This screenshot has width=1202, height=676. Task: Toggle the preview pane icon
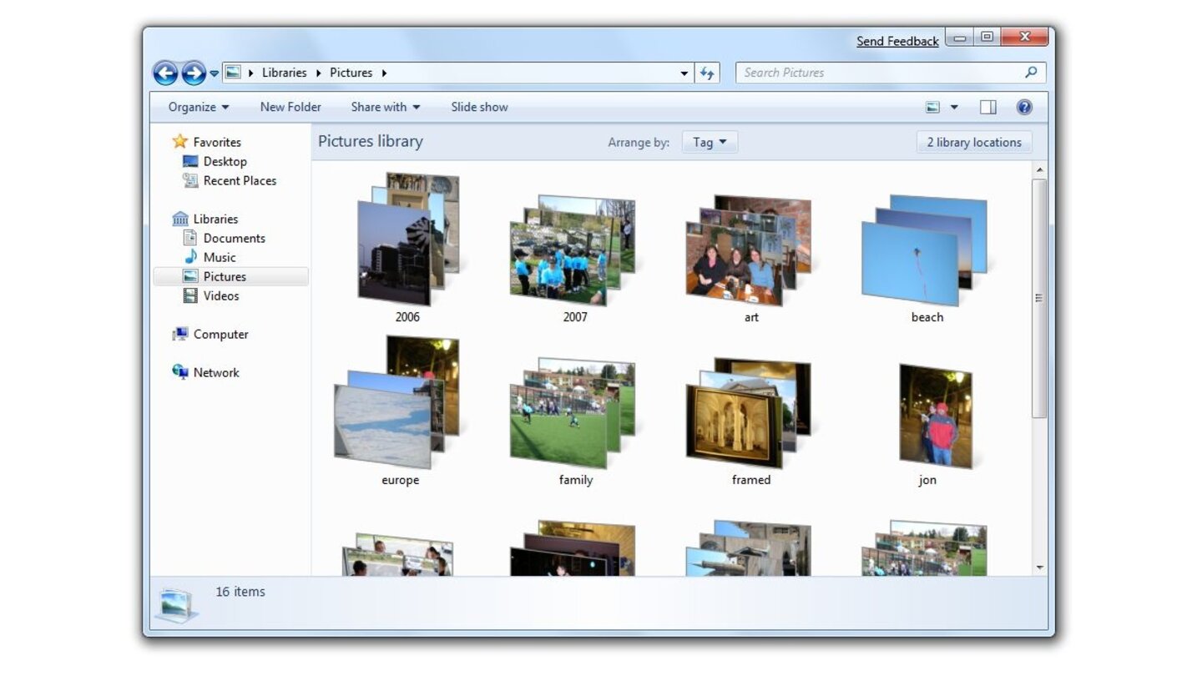pos(988,107)
